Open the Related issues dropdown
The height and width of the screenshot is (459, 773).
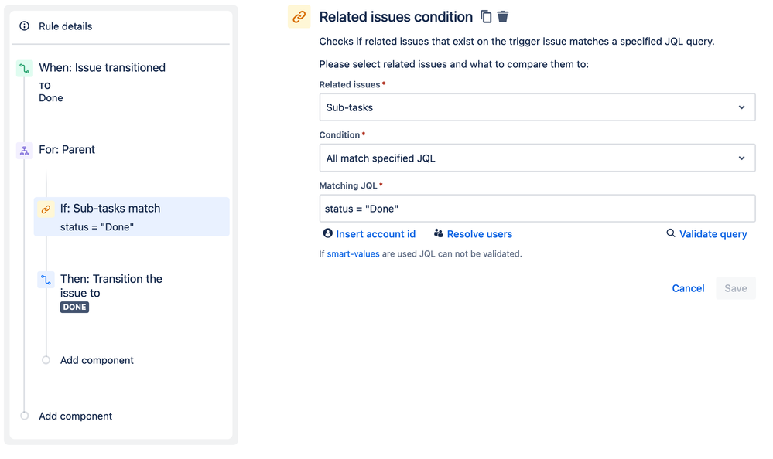point(537,107)
